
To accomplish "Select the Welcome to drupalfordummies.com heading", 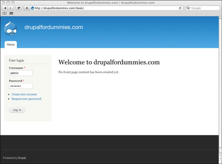I will coord(109,62).
